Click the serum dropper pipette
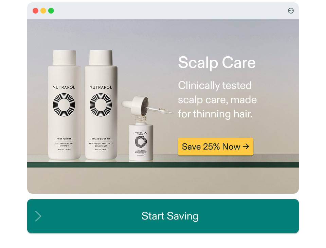 (x=147, y=106)
